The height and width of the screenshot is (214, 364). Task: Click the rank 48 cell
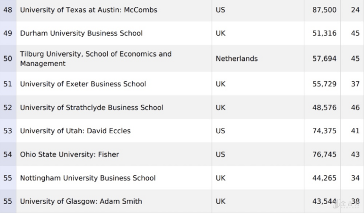pyautogui.click(x=8, y=10)
